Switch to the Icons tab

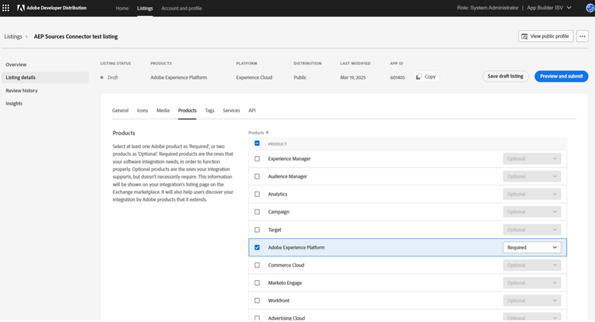tap(142, 111)
